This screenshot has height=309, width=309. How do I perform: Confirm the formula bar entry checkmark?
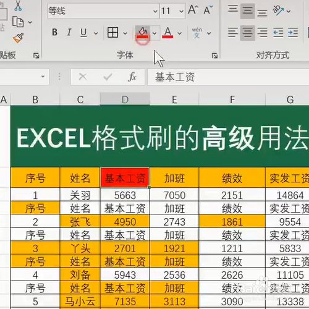[x=108, y=77]
